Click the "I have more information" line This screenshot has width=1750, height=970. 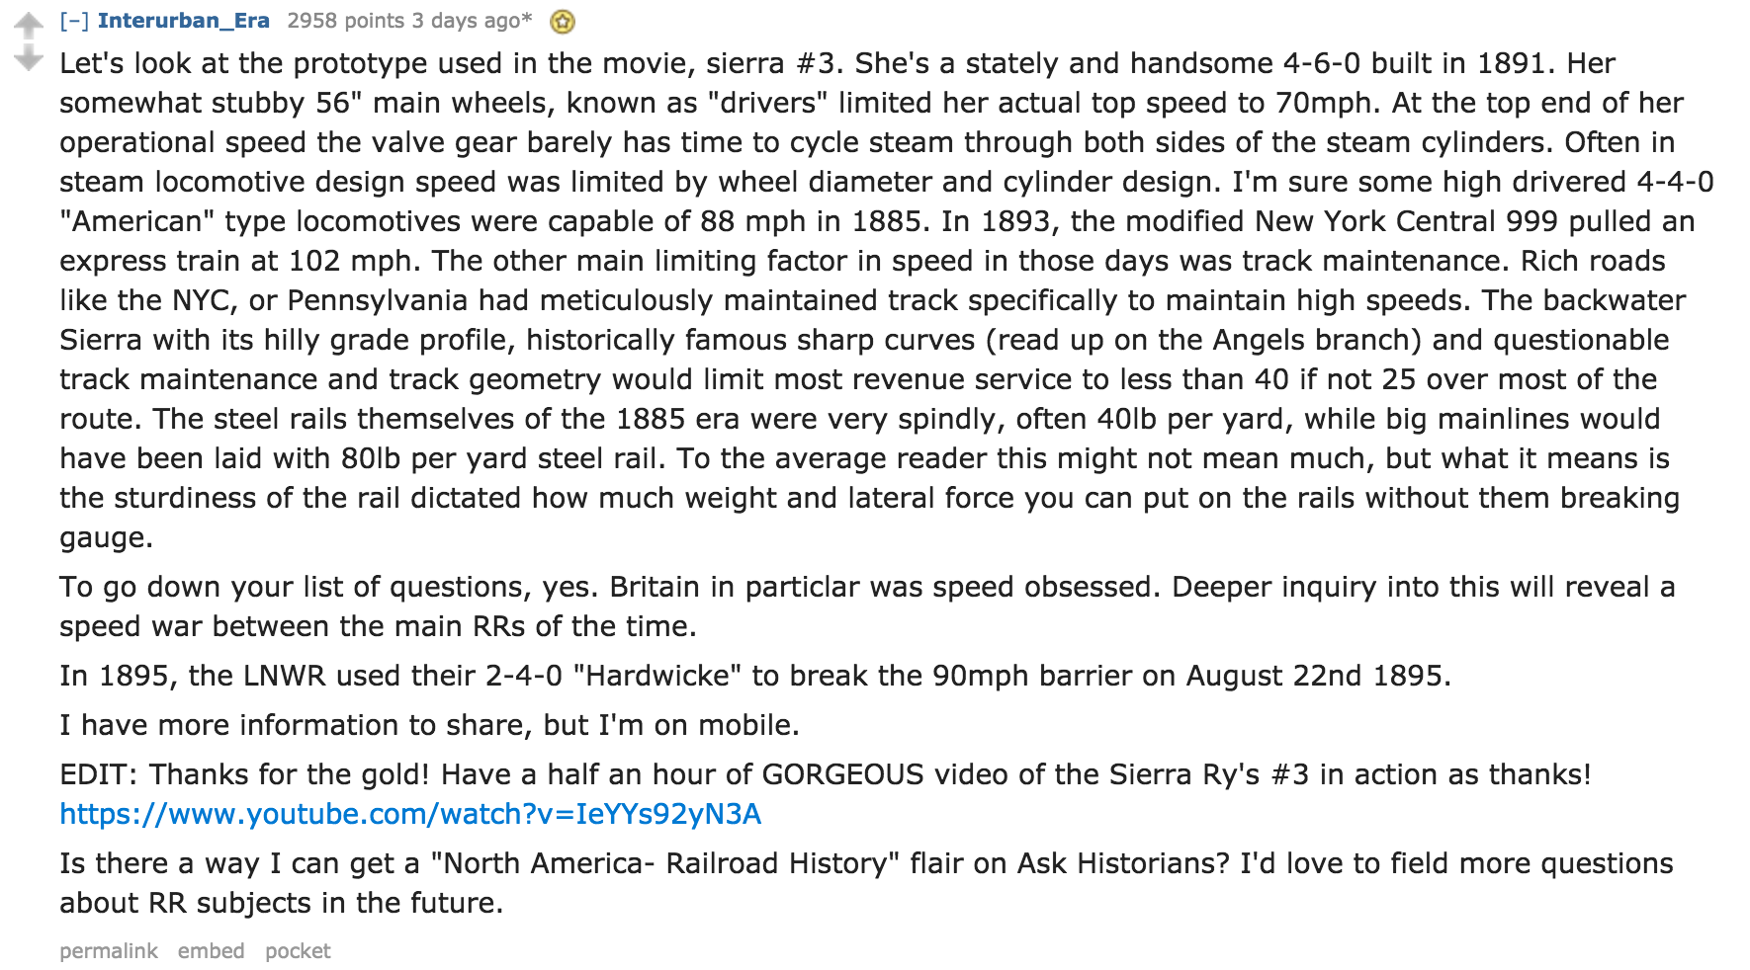point(429,725)
